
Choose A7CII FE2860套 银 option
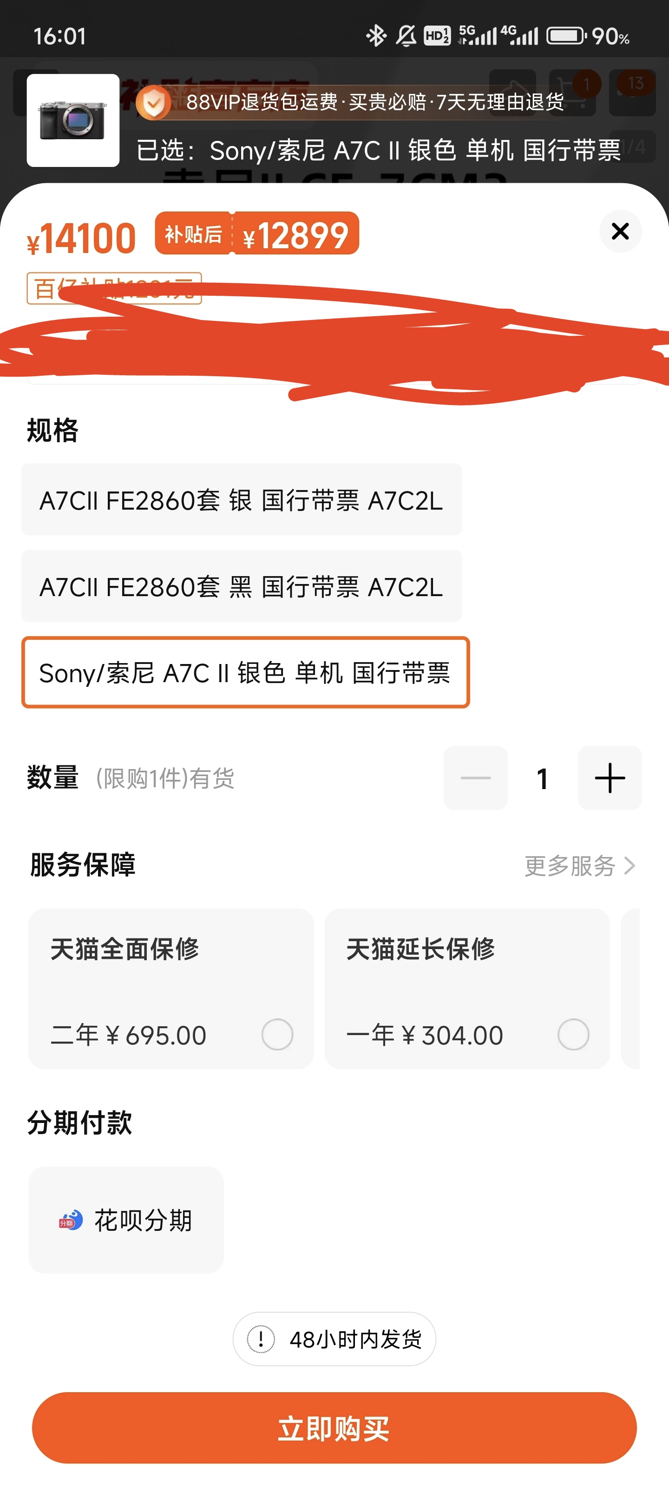click(x=241, y=500)
